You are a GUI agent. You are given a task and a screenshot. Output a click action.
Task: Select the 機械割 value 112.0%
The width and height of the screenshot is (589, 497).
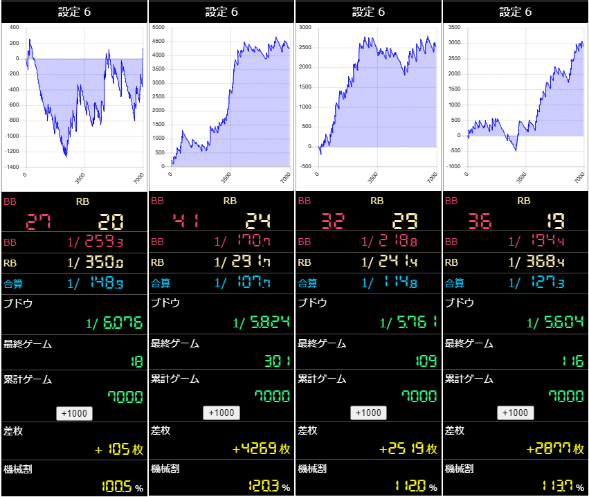tap(416, 486)
